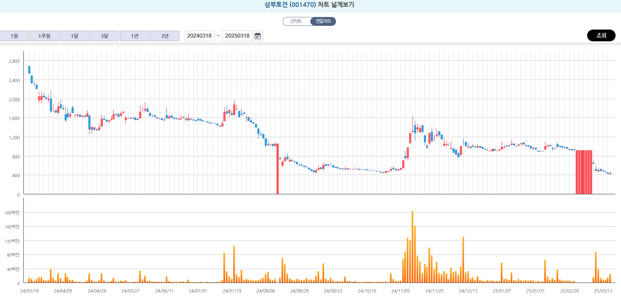
Task: Click the 800 price axis label
Action: [x=16, y=157]
